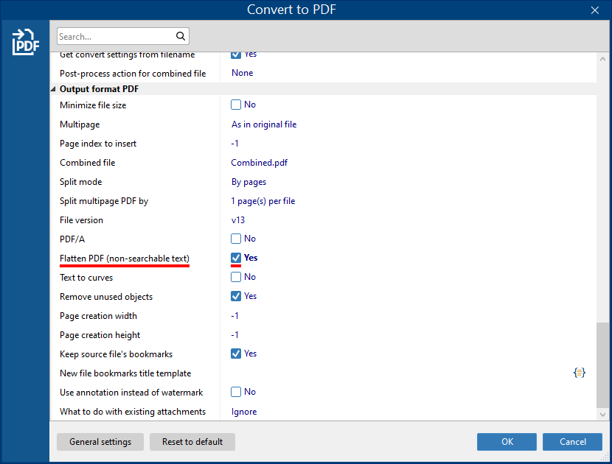Change What to do with existing attachments
612x464 pixels.
[x=244, y=411]
